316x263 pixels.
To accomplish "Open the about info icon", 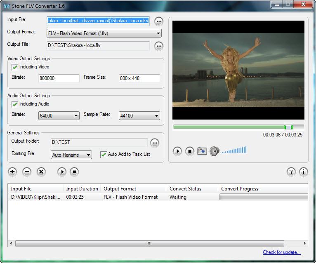I will point(304,172).
